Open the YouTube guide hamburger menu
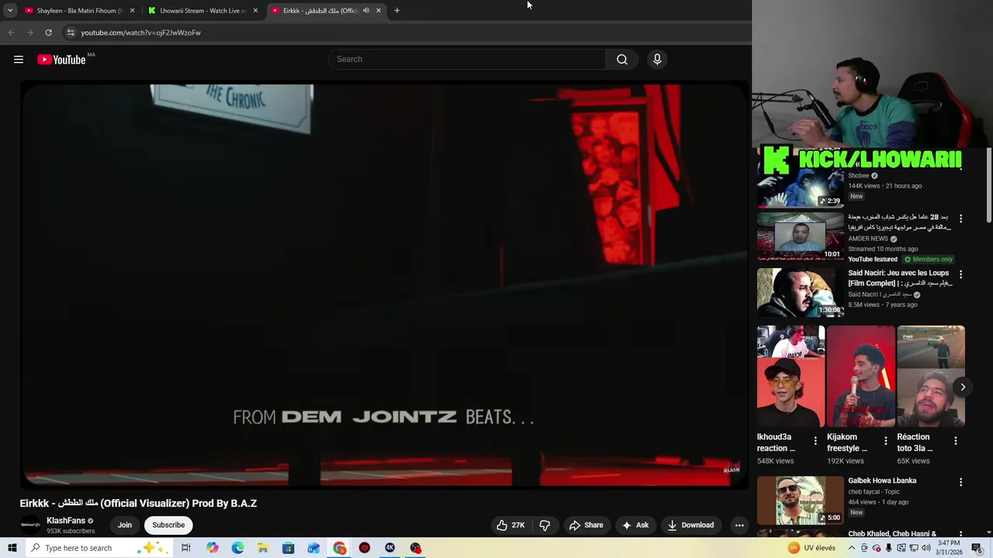Viewport: 993px width, 558px height. coord(19,59)
